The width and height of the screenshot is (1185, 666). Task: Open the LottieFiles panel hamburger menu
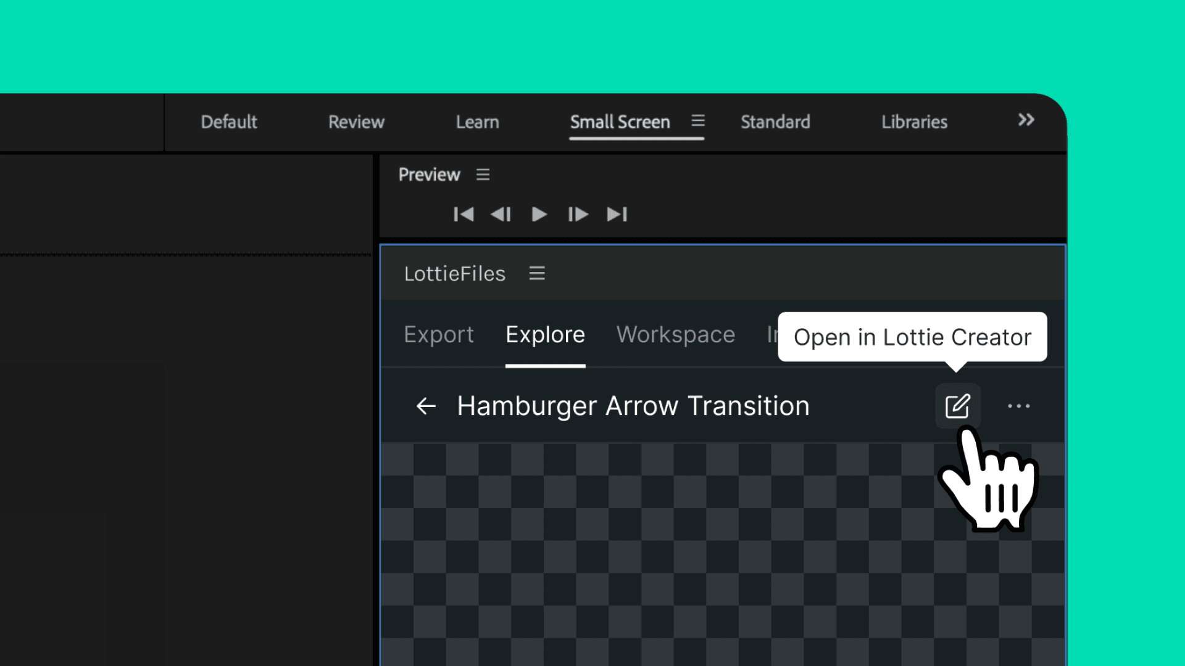click(x=537, y=273)
